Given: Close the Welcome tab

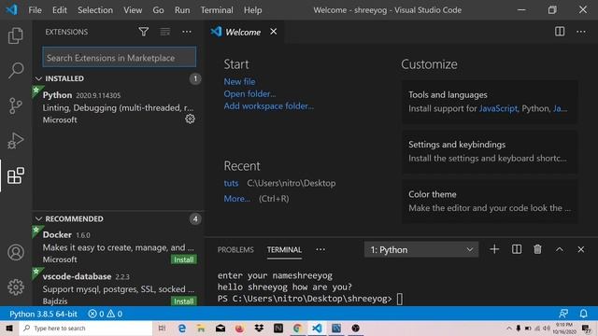Looking at the screenshot, I should tap(274, 32).
